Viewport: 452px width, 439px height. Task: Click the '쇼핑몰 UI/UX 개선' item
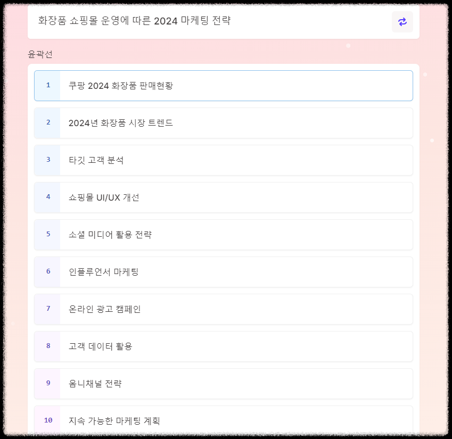224,197
